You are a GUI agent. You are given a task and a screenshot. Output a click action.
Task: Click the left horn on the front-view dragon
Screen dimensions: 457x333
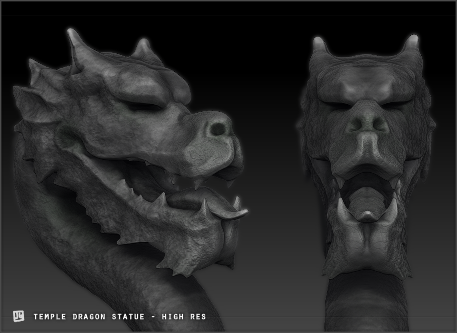(320, 47)
